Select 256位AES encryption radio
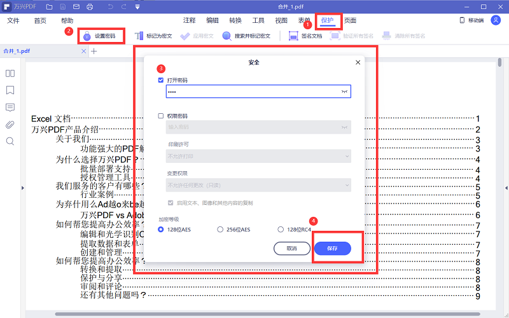 pos(220,230)
